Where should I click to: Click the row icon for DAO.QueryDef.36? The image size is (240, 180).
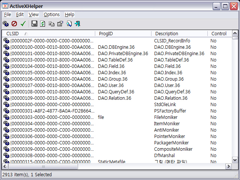pyautogui.click(x=6, y=91)
